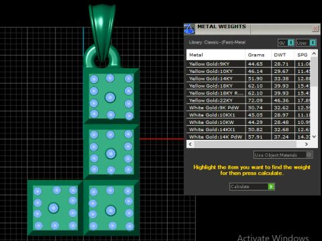
Task: Click the horizontal scroll right arrow
Action: pyautogui.click(x=307, y=144)
